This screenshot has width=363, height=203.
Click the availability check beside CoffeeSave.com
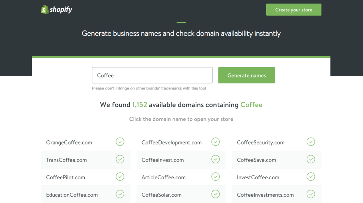click(311, 159)
